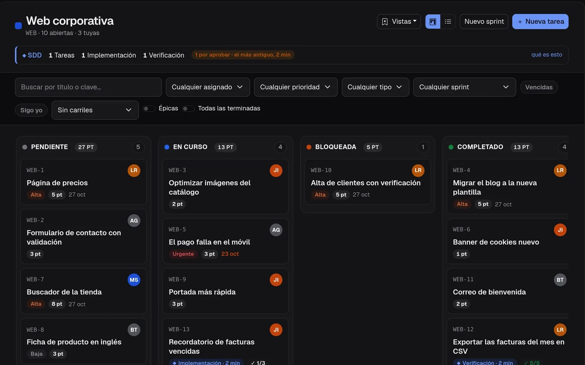This screenshot has height=365, width=585.
Task: Open the Página de precios task
Action: [x=57, y=183]
